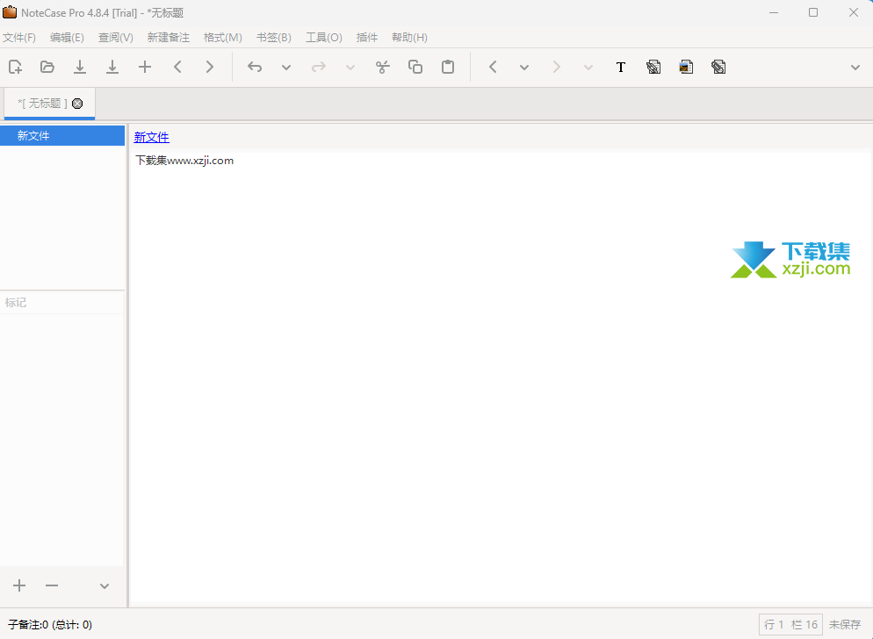Click the scissors cut icon
Image resolution: width=873 pixels, height=639 pixels.
(x=383, y=67)
